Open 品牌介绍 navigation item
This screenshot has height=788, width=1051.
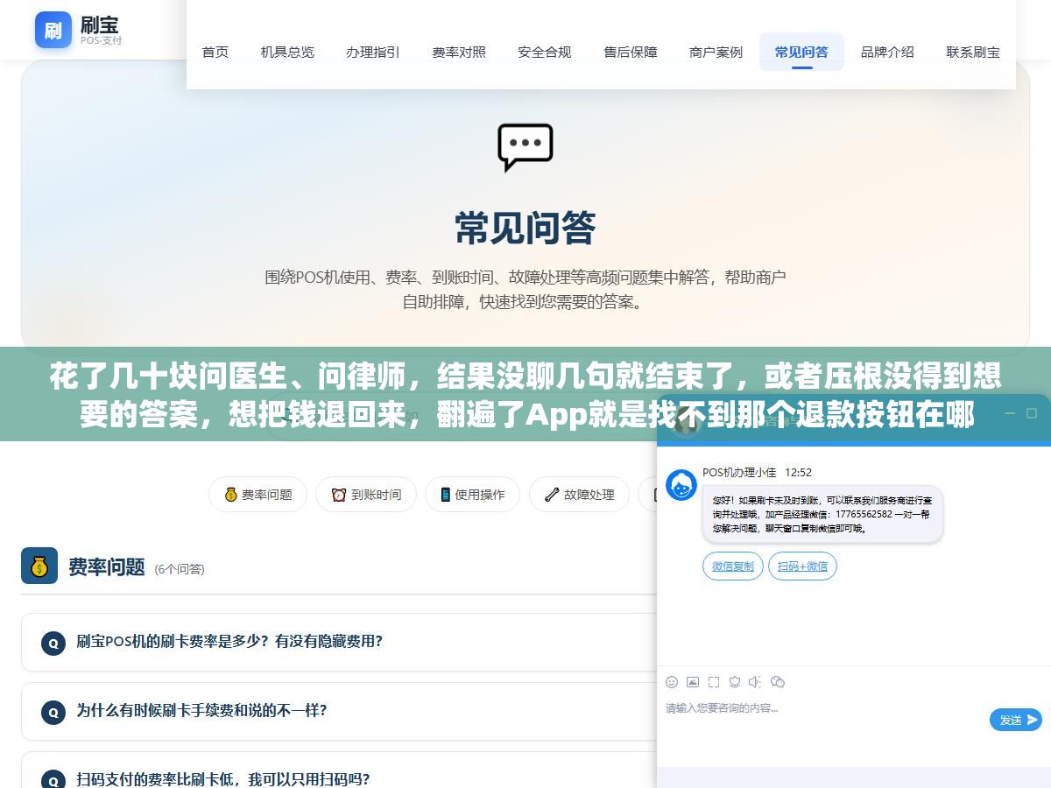pos(887,52)
